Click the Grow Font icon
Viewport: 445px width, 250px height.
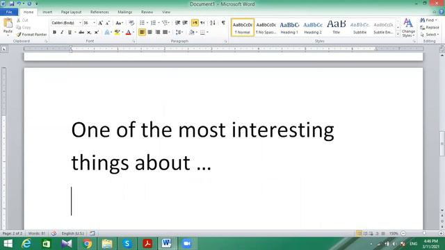(x=100, y=23)
